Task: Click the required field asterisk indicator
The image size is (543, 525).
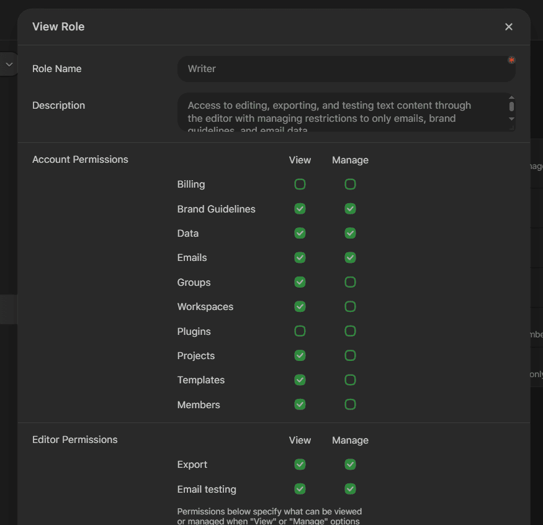Action: pyautogui.click(x=511, y=60)
